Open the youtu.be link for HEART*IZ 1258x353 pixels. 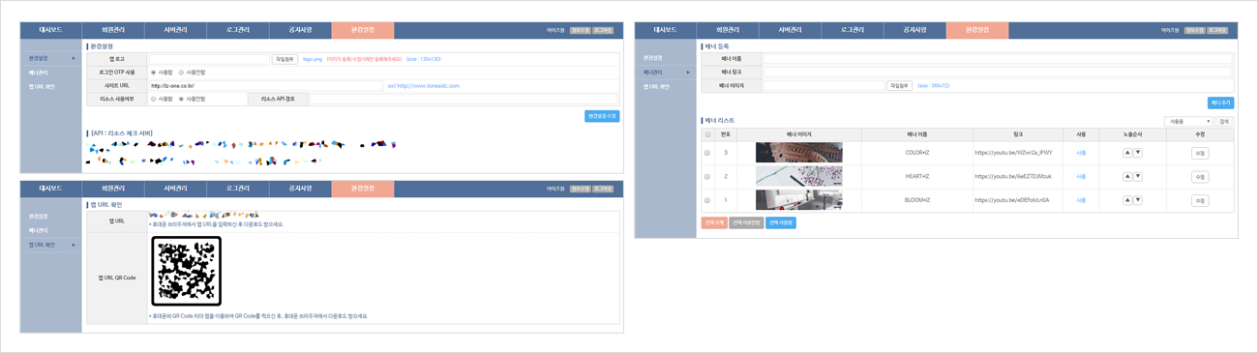1012,177
